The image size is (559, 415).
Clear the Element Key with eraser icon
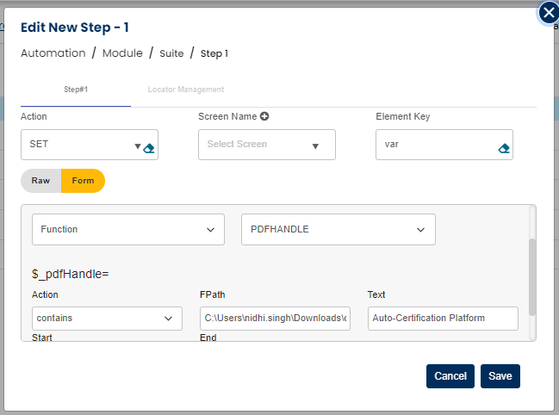(504, 148)
